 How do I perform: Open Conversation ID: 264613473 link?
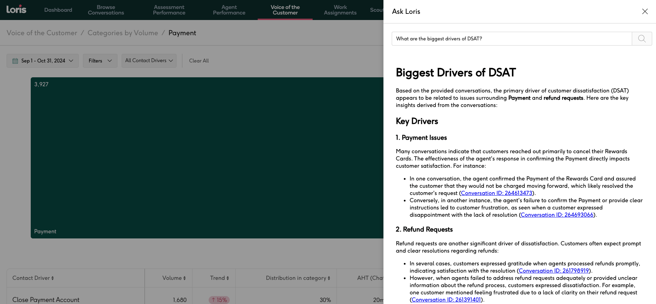click(x=496, y=193)
